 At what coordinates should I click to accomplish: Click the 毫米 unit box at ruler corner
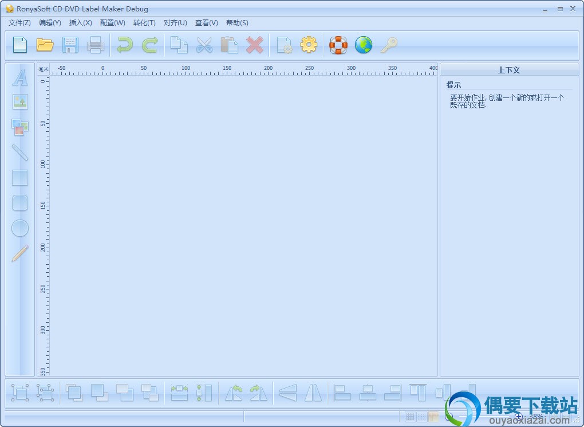(43, 69)
